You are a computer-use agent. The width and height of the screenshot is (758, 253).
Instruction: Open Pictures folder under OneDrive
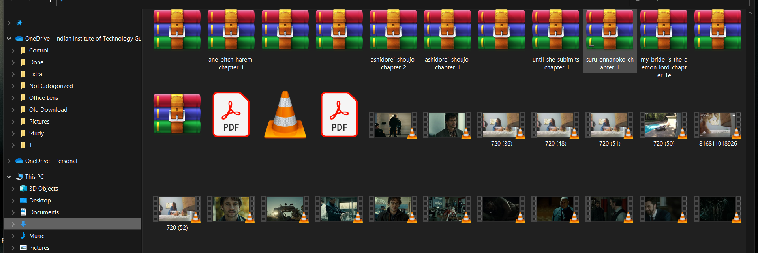39,122
